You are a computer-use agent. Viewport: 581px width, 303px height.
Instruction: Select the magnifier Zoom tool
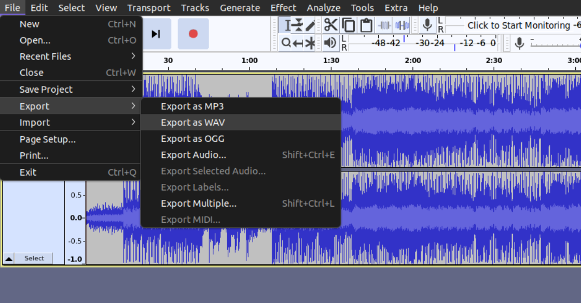point(286,44)
